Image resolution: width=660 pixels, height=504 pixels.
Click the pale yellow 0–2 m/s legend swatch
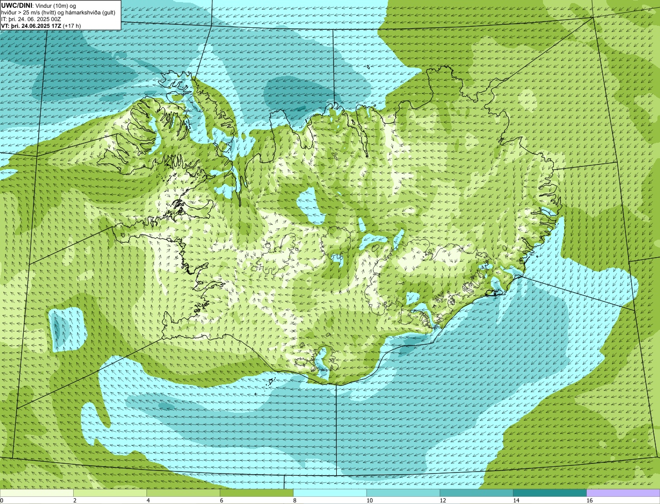click(x=37, y=493)
